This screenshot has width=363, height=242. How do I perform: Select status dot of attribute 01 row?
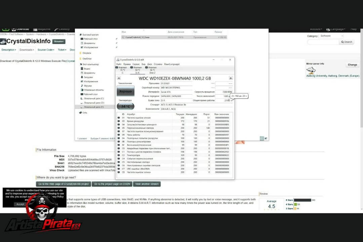[x=119, y=118]
